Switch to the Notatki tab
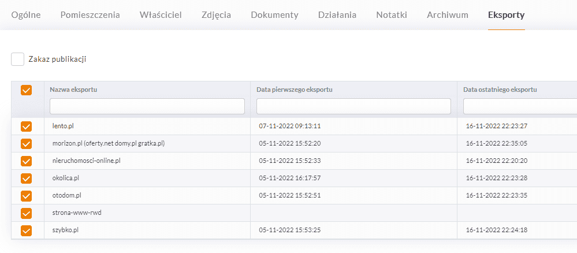577x253 pixels. click(392, 15)
